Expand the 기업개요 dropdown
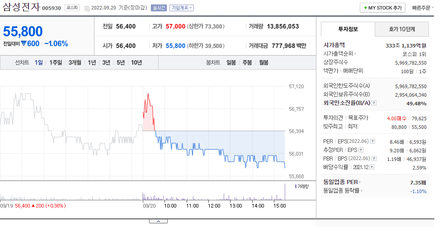This screenshot has height=227, width=442. pos(182,8)
